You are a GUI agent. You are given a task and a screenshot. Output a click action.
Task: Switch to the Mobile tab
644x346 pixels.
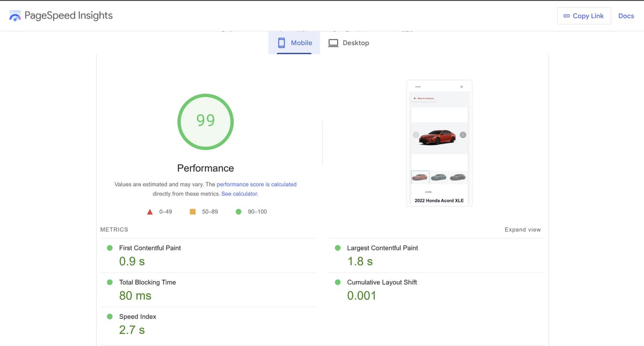point(294,43)
